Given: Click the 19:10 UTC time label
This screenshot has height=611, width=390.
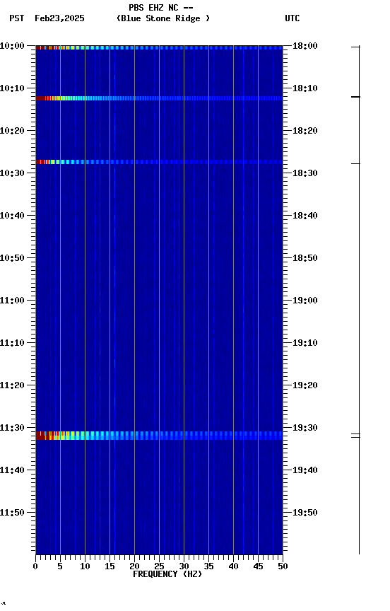Looking at the screenshot, I should (305, 343).
